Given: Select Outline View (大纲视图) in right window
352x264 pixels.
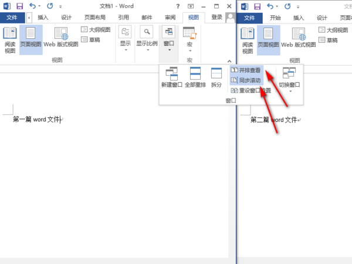Looking at the screenshot, I should click(333, 30).
